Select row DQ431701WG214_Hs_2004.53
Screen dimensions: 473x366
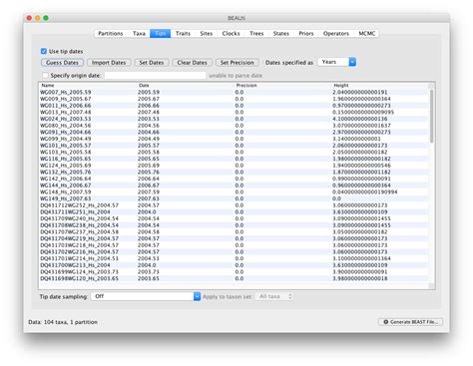[x=234, y=258]
